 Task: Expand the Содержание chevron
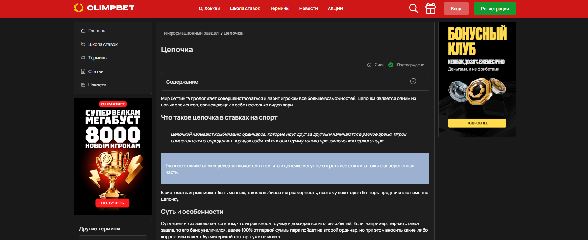click(413, 81)
